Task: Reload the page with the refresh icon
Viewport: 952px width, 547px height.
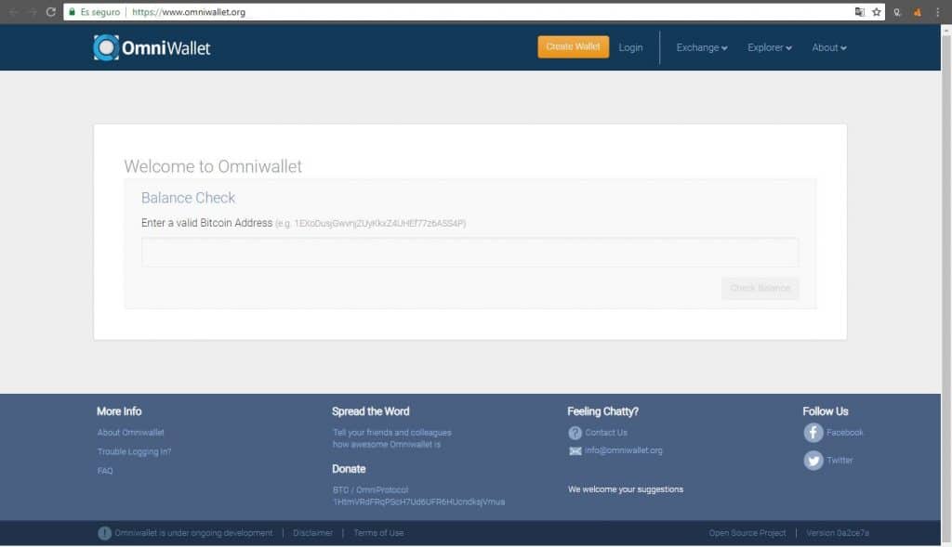Action: [x=51, y=11]
